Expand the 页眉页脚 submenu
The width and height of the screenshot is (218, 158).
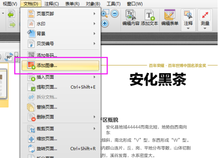click(61, 14)
